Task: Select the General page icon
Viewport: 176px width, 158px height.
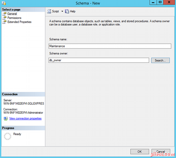Action: click(4, 14)
